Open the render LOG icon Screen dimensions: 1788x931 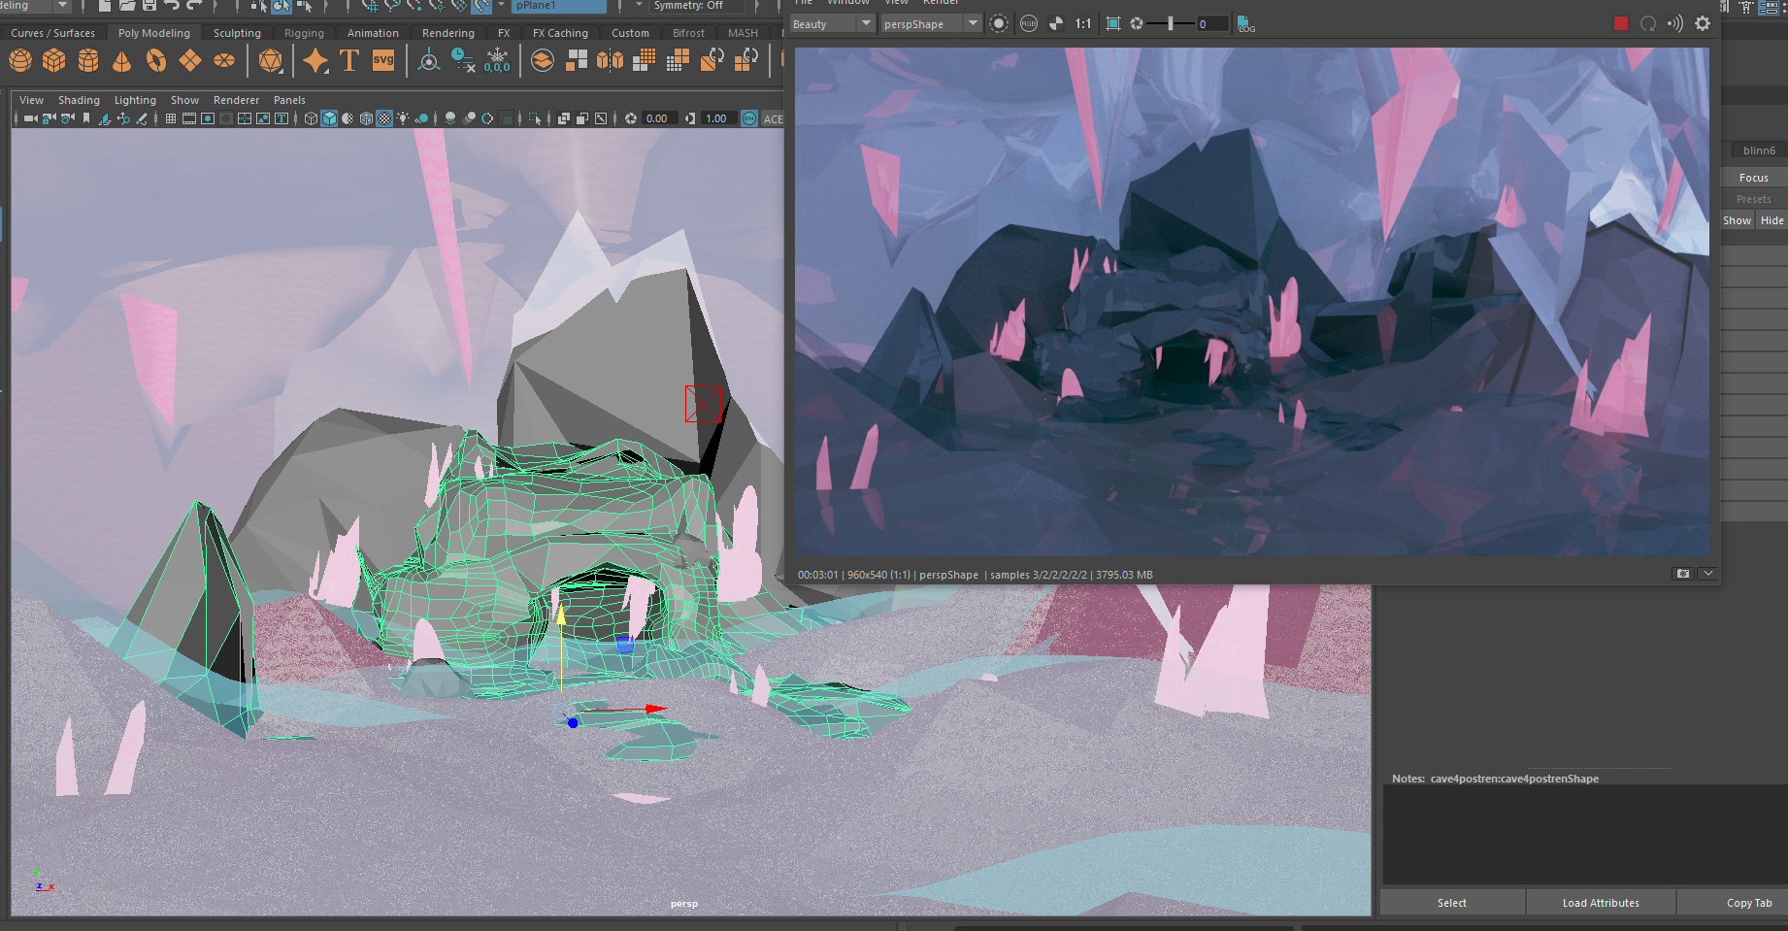1245,23
